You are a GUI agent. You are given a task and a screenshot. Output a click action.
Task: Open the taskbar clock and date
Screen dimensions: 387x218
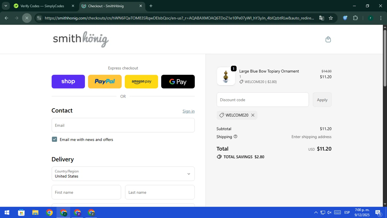(362, 213)
